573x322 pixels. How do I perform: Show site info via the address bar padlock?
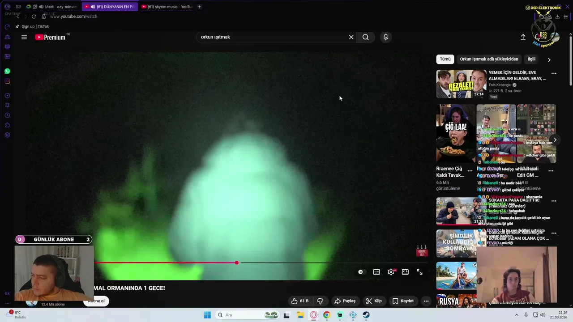(x=44, y=17)
